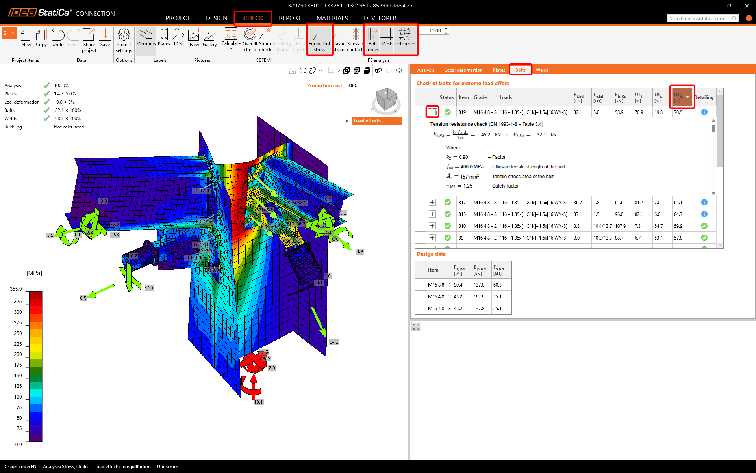Click the home view icon
756x473 pixels.
click(x=399, y=71)
